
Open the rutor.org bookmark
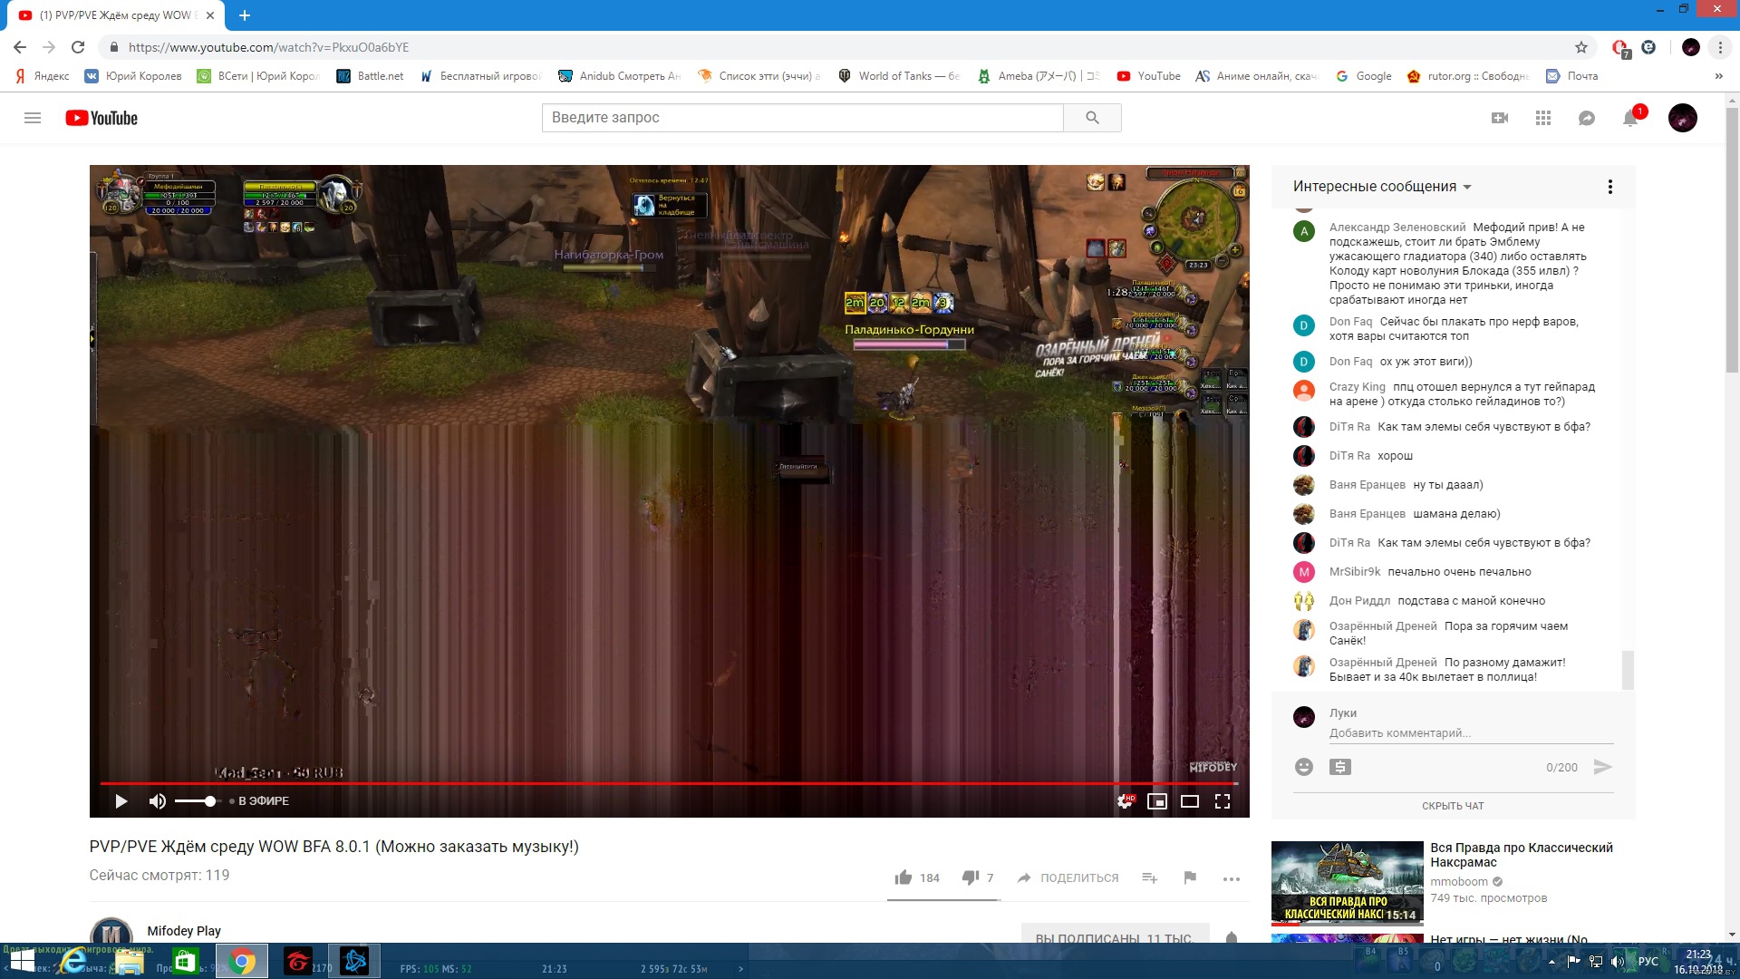(x=1468, y=76)
